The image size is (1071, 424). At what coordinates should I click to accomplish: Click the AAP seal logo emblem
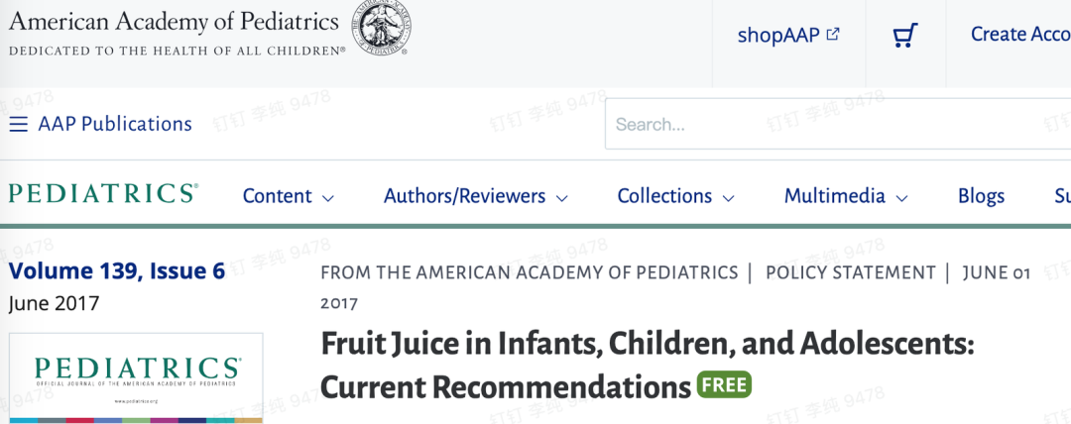[381, 28]
